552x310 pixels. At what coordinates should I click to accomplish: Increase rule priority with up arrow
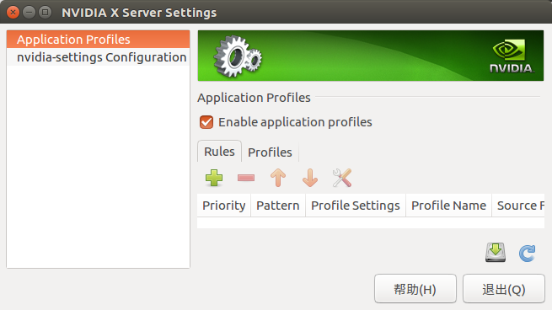pos(278,178)
